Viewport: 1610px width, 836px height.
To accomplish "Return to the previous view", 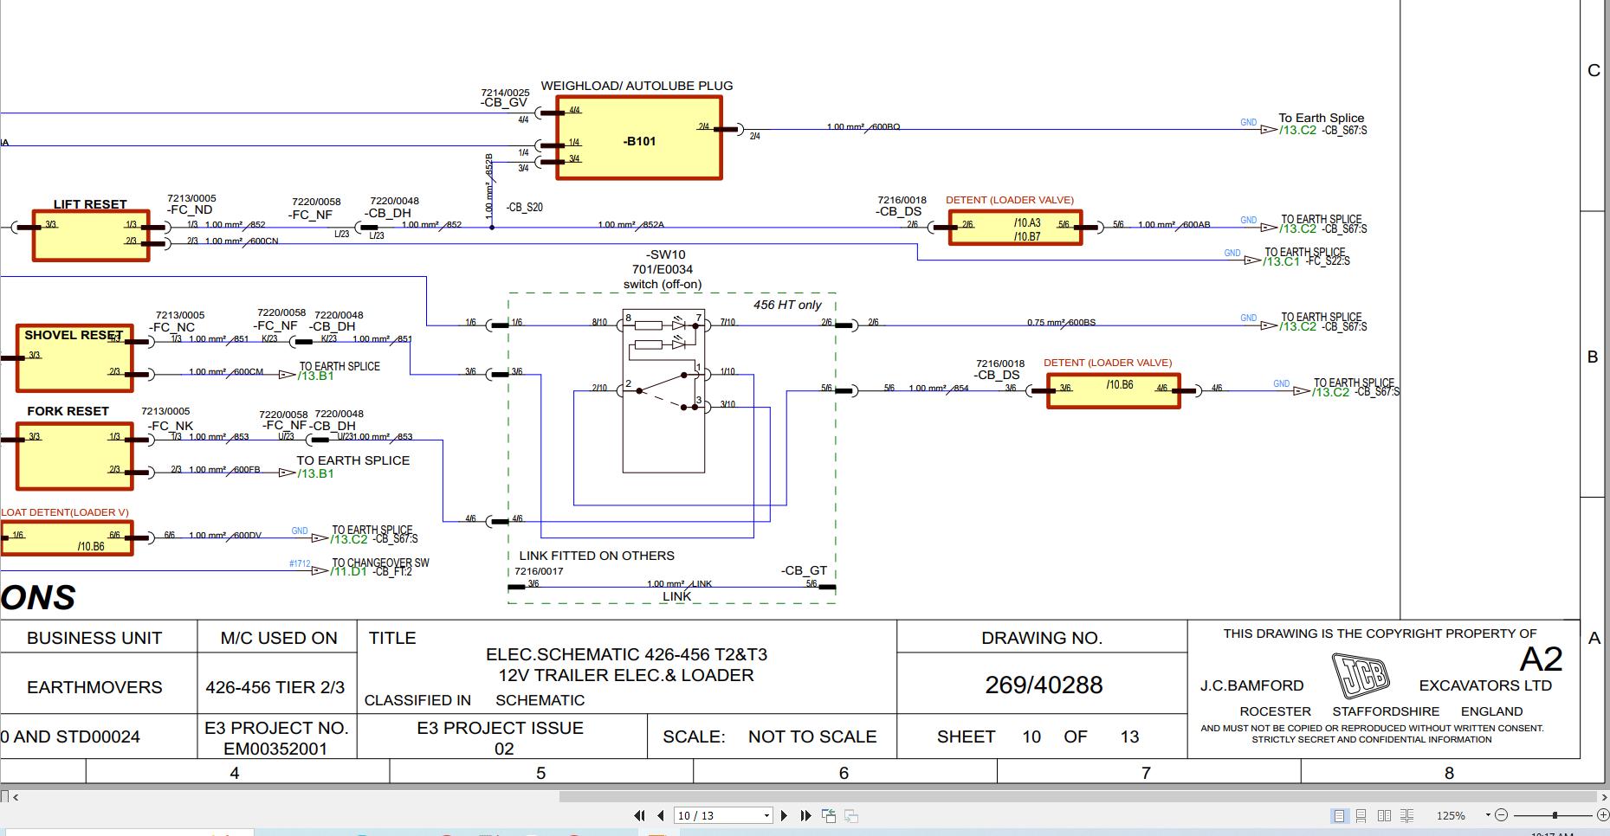I will 828,814.
